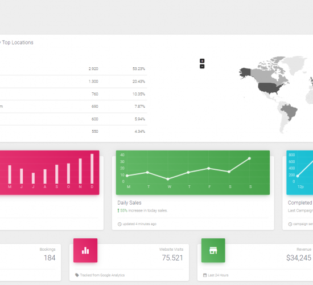Click the Website Visits label

point(171,250)
